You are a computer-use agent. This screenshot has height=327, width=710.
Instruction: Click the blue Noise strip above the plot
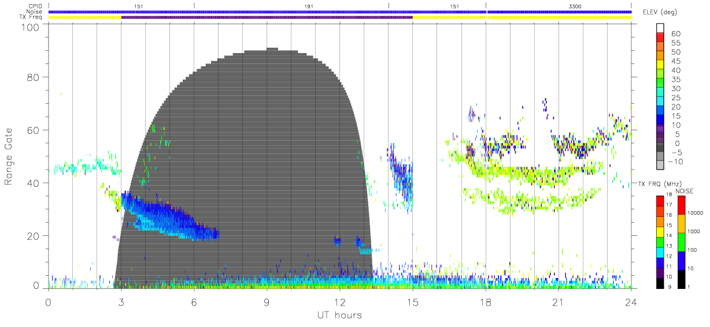[340, 12]
